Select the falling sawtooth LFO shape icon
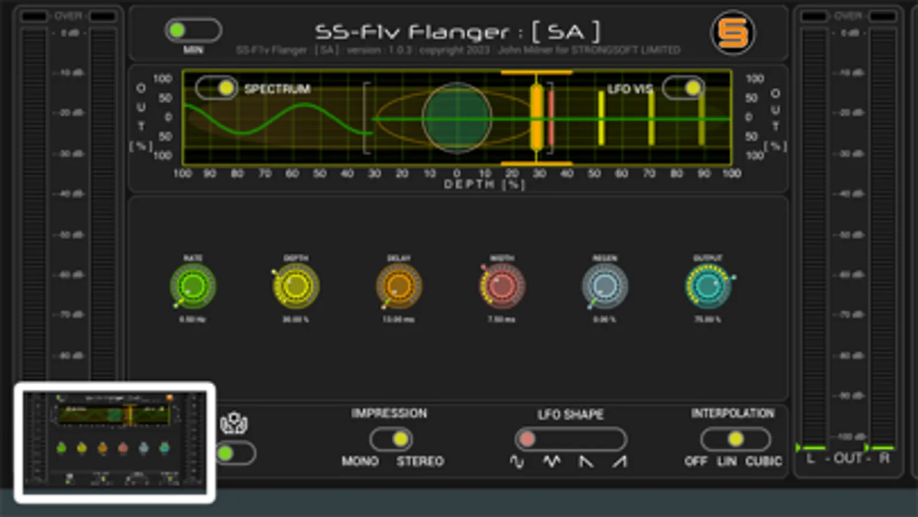918x517 pixels. (x=586, y=461)
